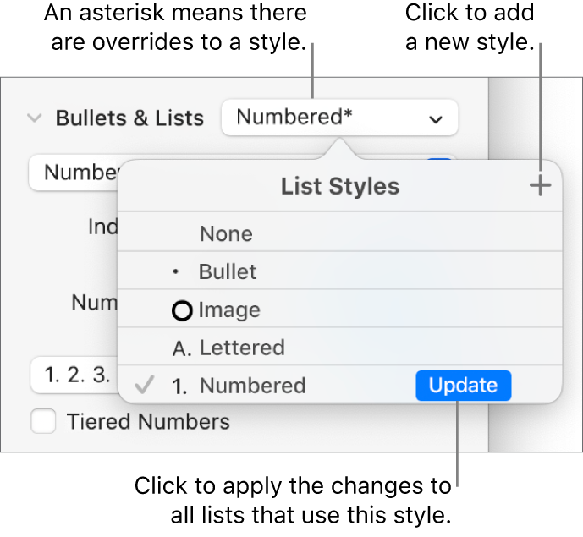Click the "A." marker beside Lettered
Screen dimensions: 583x537
180,348
